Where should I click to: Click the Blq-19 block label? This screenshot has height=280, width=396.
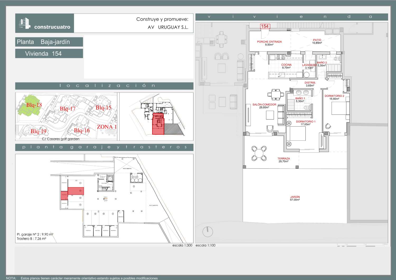pyautogui.click(x=39, y=131)
